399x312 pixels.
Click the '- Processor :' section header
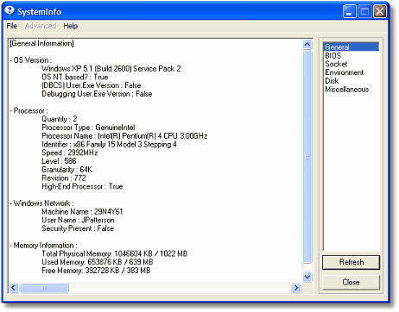[29, 110]
